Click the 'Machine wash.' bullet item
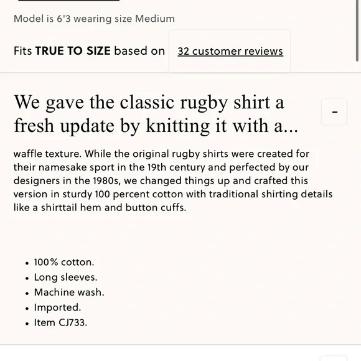 [69, 292]
